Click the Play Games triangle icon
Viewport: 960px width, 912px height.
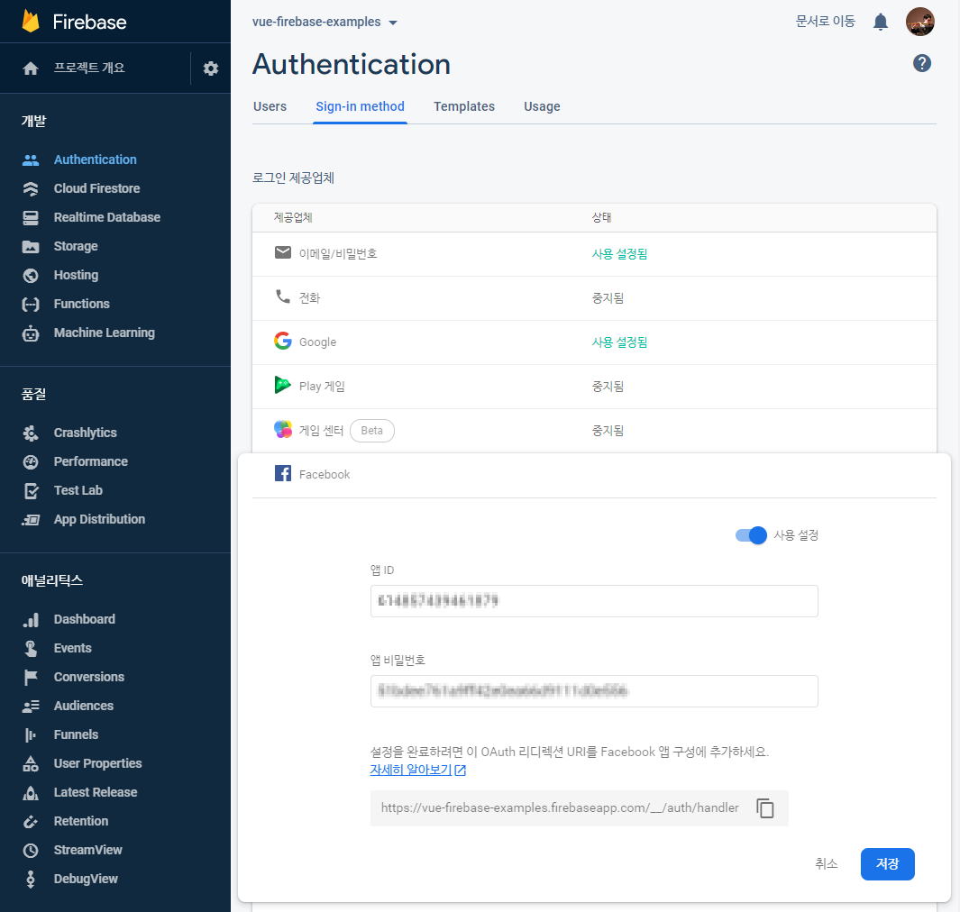point(282,385)
